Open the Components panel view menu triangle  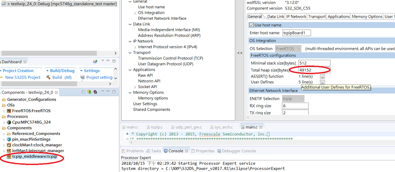[102, 92]
